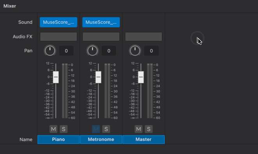
Task: Click the Master level meter
Action: tap(150, 91)
